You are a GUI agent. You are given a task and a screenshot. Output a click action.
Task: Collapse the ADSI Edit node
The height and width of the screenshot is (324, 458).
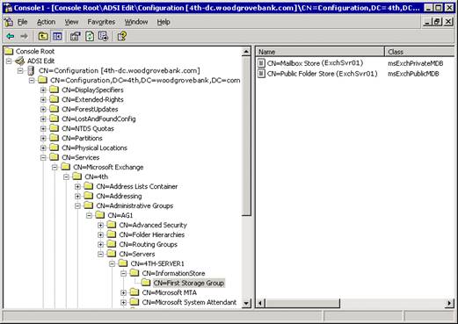point(9,61)
